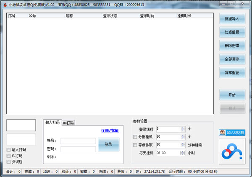Click the 过滤重复 button
This screenshot has height=177, width=252.
[x=232, y=32]
